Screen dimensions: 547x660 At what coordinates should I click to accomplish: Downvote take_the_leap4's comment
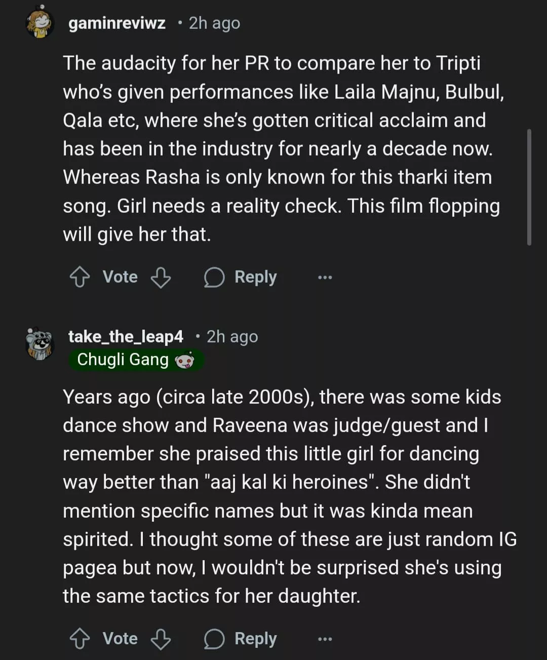click(x=161, y=639)
